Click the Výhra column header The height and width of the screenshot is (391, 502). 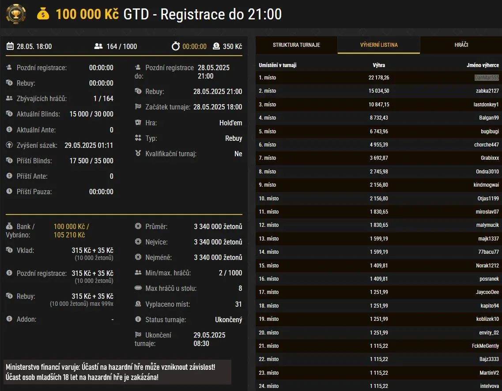(379, 65)
